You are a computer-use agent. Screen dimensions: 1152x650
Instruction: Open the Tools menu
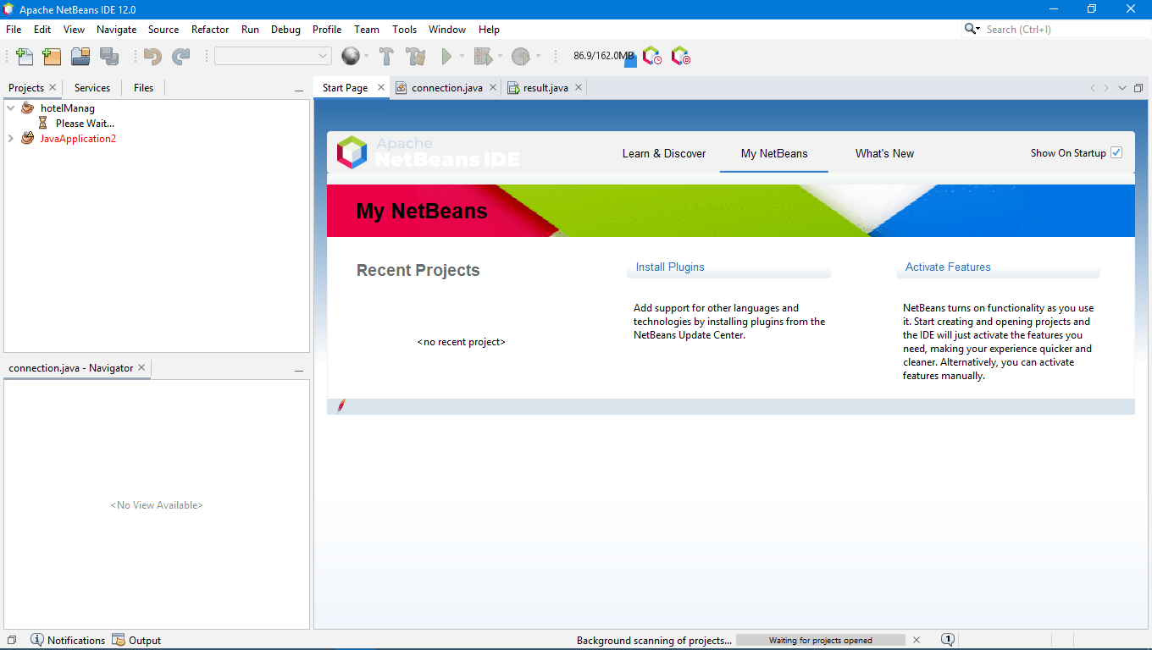tap(404, 29)
